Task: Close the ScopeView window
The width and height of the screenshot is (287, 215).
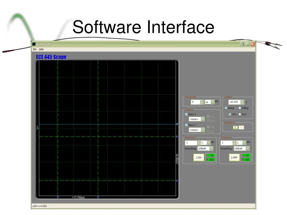Action: [x=253, y=44]
